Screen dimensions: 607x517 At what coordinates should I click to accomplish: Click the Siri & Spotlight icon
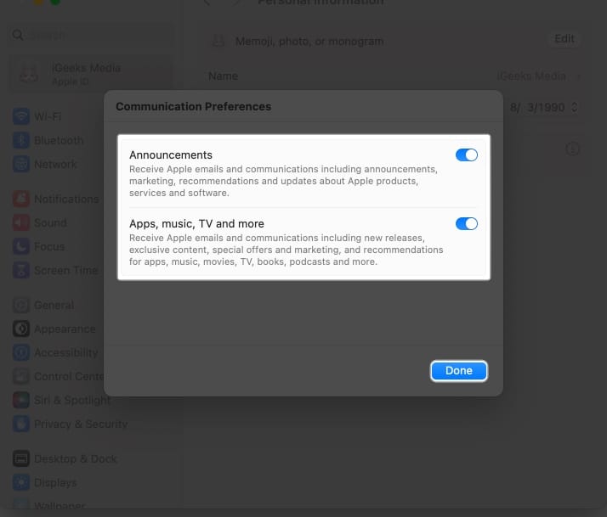21,400
